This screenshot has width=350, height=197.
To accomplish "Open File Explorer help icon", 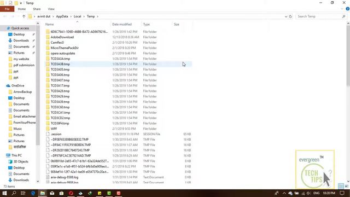I will (x=348, y=9).
